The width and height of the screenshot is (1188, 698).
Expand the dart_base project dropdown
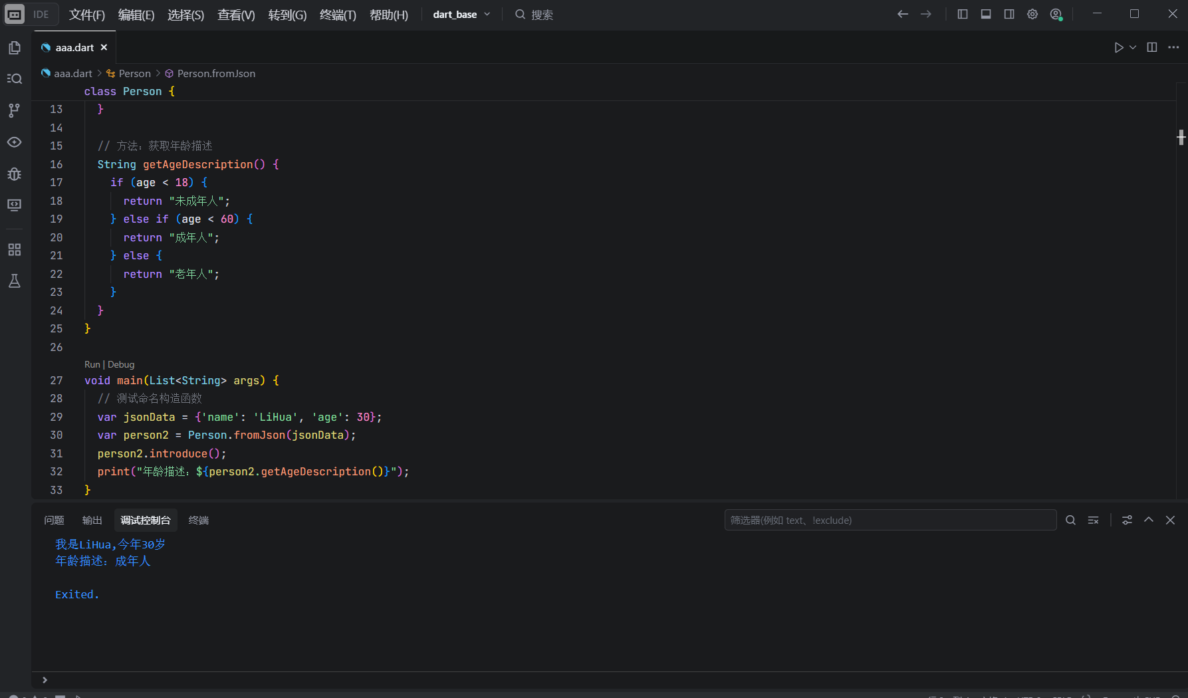click(461, 14)
